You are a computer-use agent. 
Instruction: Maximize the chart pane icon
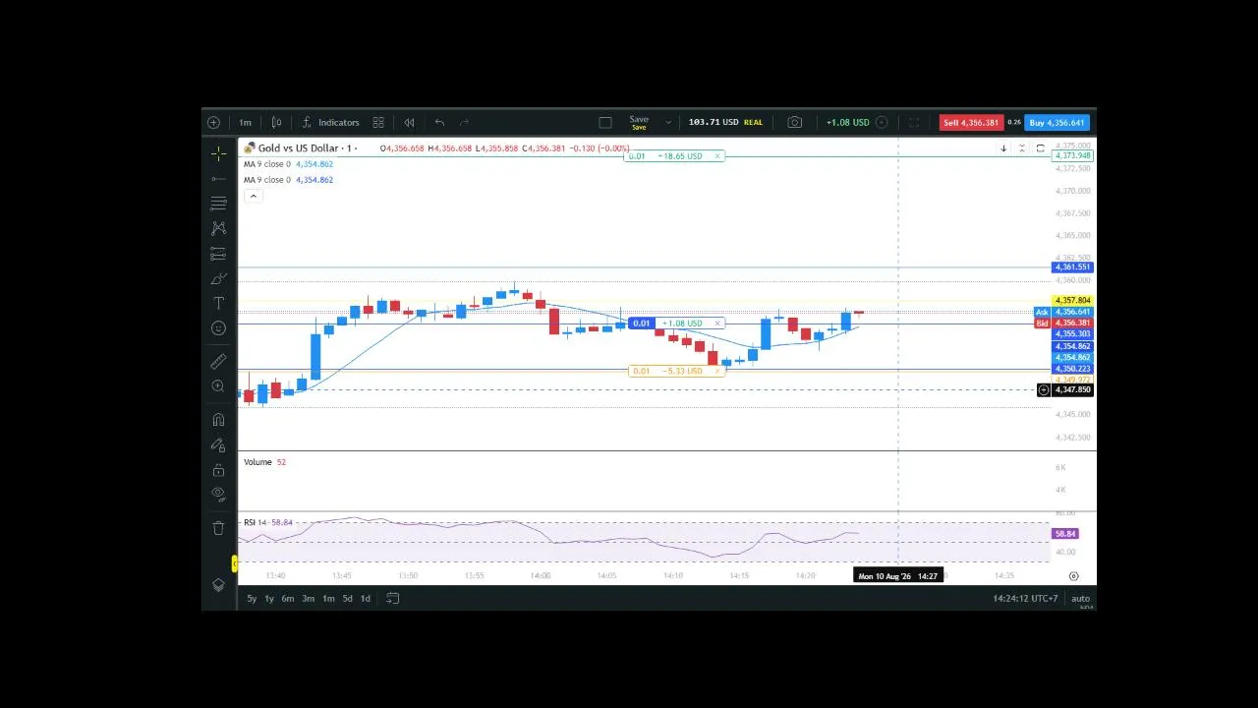tap(1040, 148)
